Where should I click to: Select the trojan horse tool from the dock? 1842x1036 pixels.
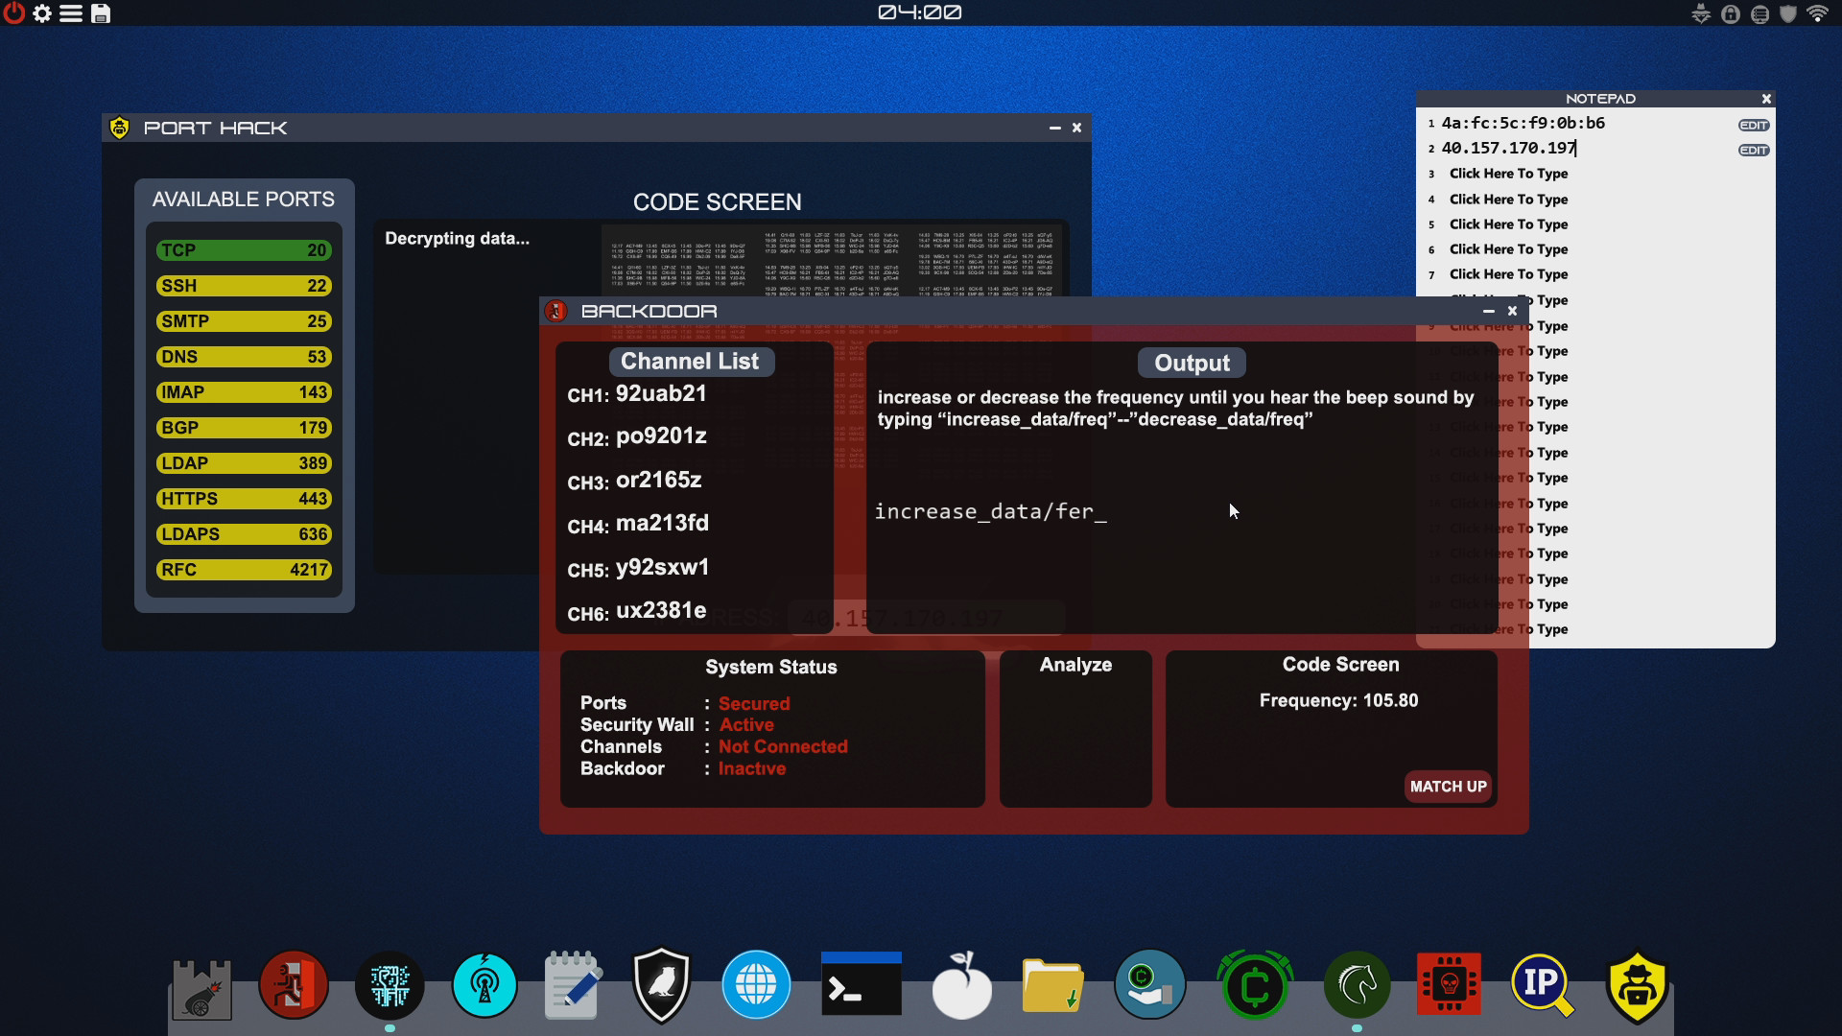point(1357,983)
